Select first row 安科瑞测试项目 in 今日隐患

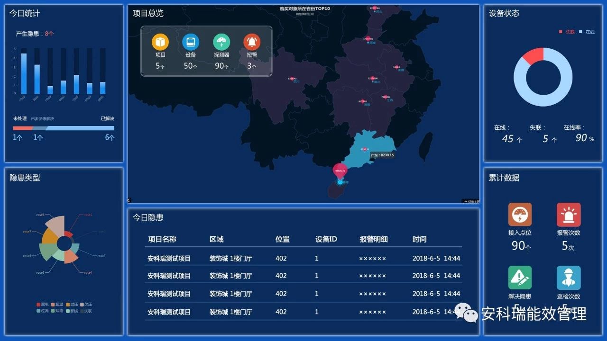pos(169,259)
